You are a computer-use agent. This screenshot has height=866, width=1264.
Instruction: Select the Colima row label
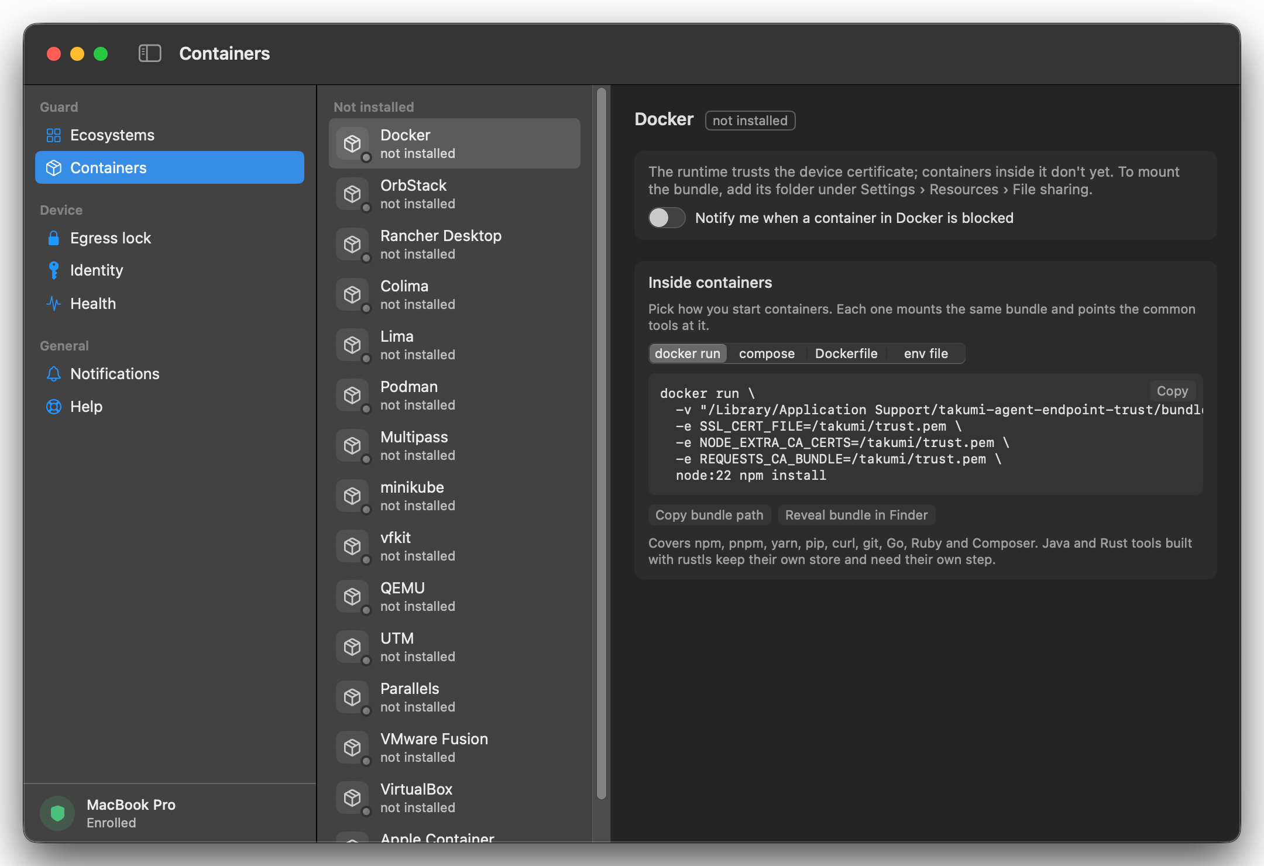click(404, 286)
